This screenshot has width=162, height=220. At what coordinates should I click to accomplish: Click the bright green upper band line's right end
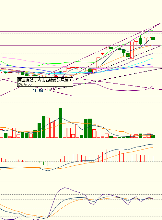tap(153, 30)
